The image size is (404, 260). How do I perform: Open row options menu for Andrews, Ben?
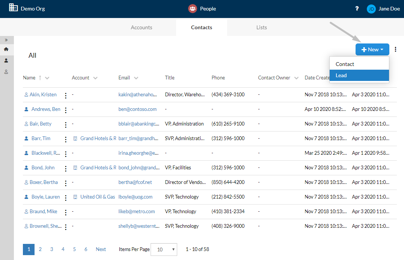point(66,110)
